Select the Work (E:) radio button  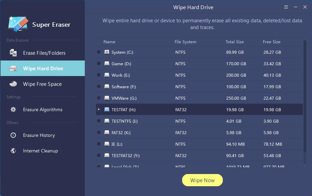click(x=98, y=75)
